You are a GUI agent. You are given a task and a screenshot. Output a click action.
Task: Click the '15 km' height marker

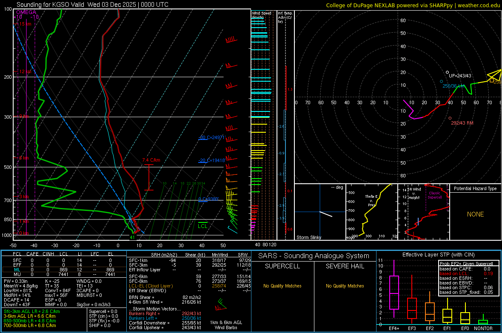(x=25, y=24)
